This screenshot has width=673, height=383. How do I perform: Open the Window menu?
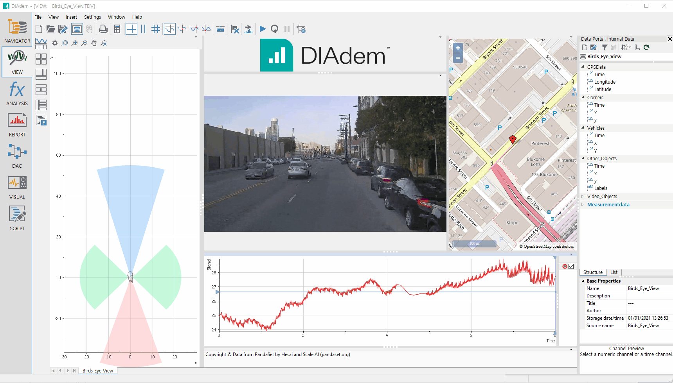(117, 17)
